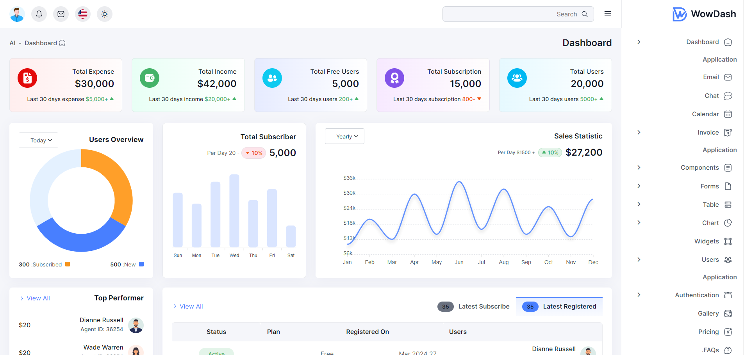
Task: Toggle the blue New legend marker
Action: point(141,264)
